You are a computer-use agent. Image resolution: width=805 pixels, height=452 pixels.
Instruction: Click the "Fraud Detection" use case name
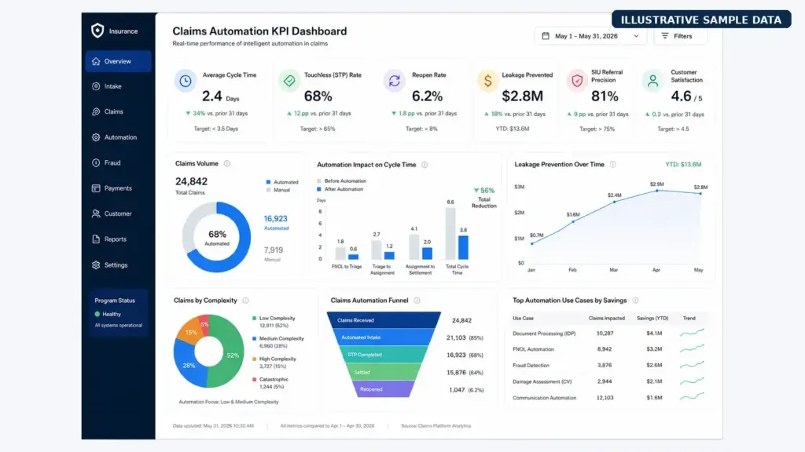click(531, 366)
